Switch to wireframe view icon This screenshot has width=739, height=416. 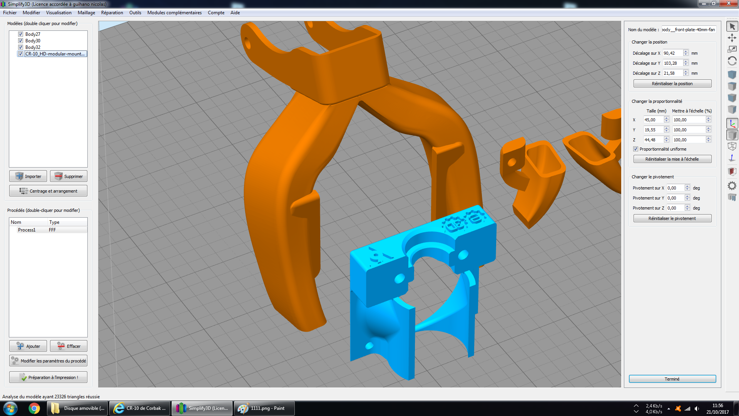tap(732, 146)
